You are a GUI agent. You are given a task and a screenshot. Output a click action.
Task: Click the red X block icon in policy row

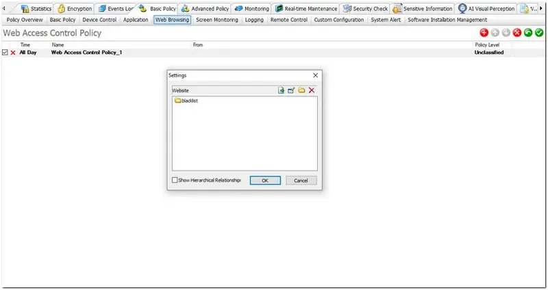pos(13,53)
